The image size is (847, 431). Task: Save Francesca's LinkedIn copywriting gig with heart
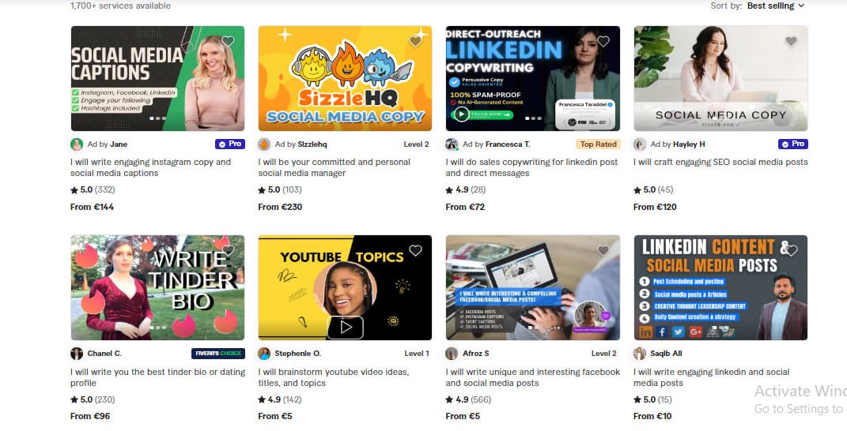point(603,41)
